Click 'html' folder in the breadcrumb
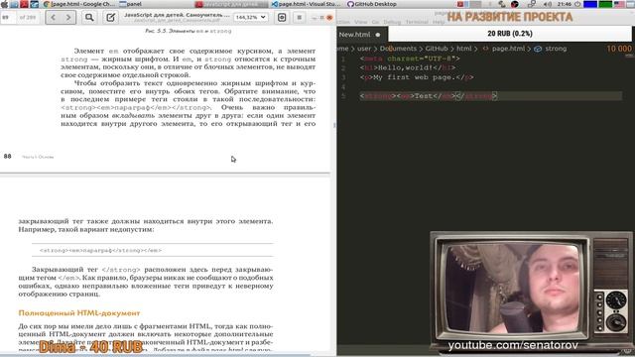 coord(464,49)
